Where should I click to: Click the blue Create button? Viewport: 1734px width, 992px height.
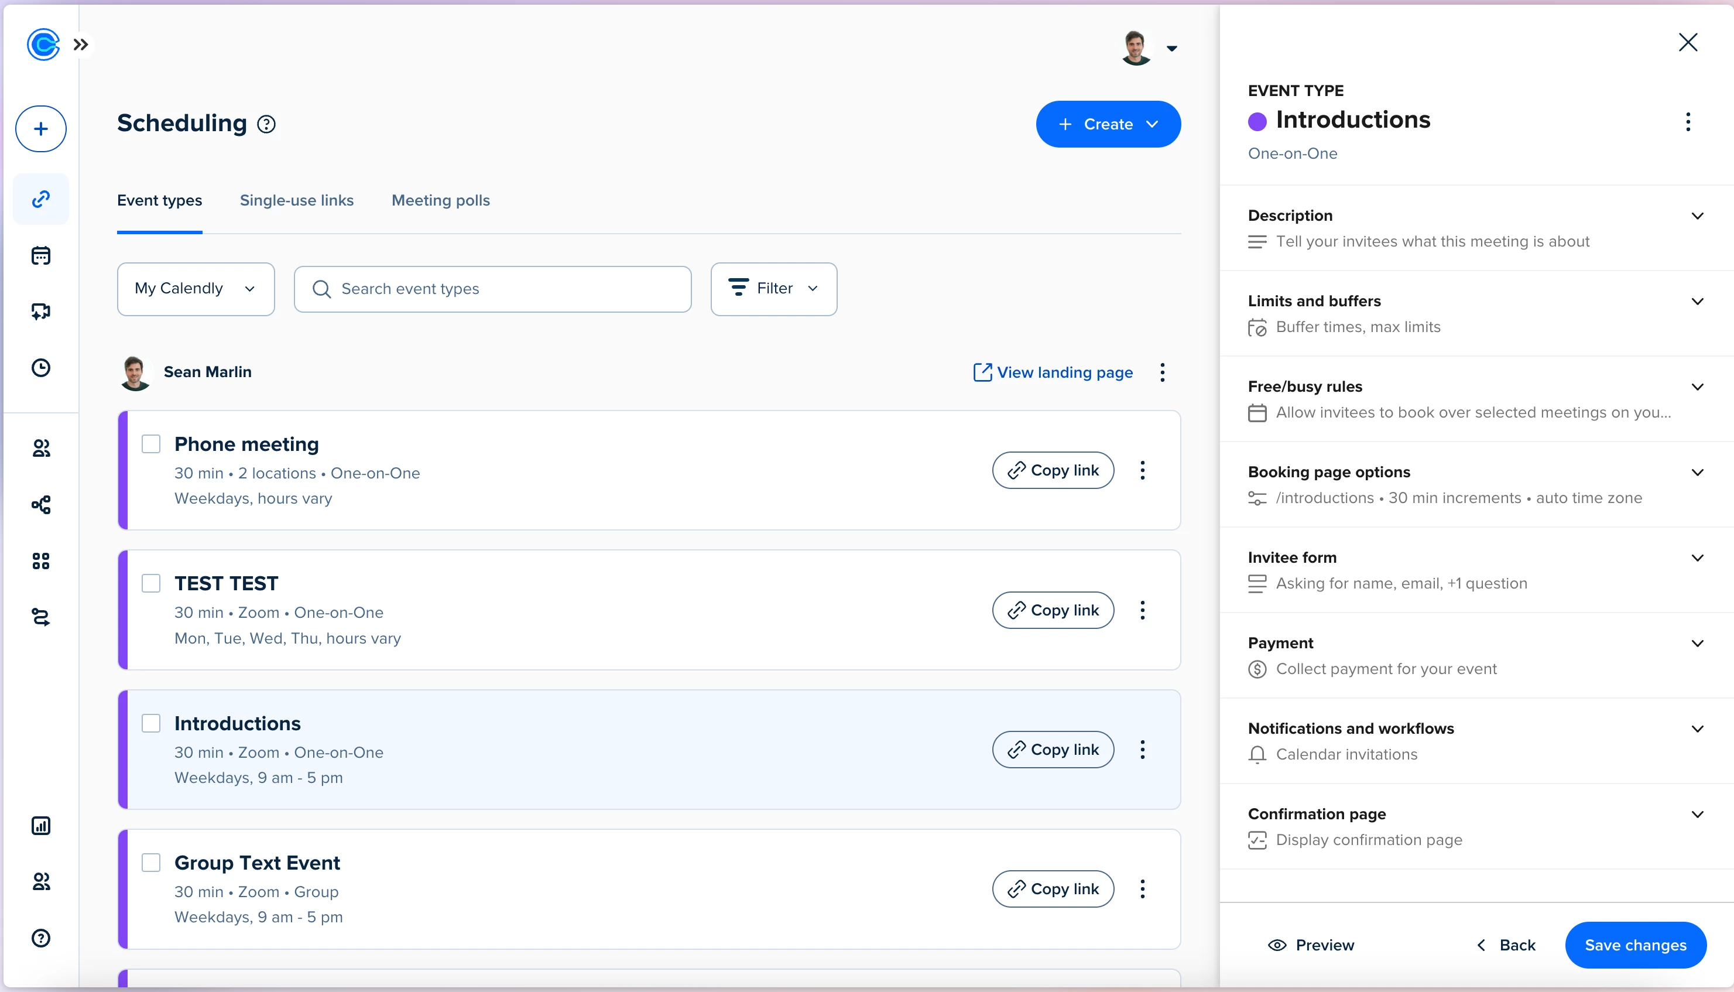pos(1108,124)
